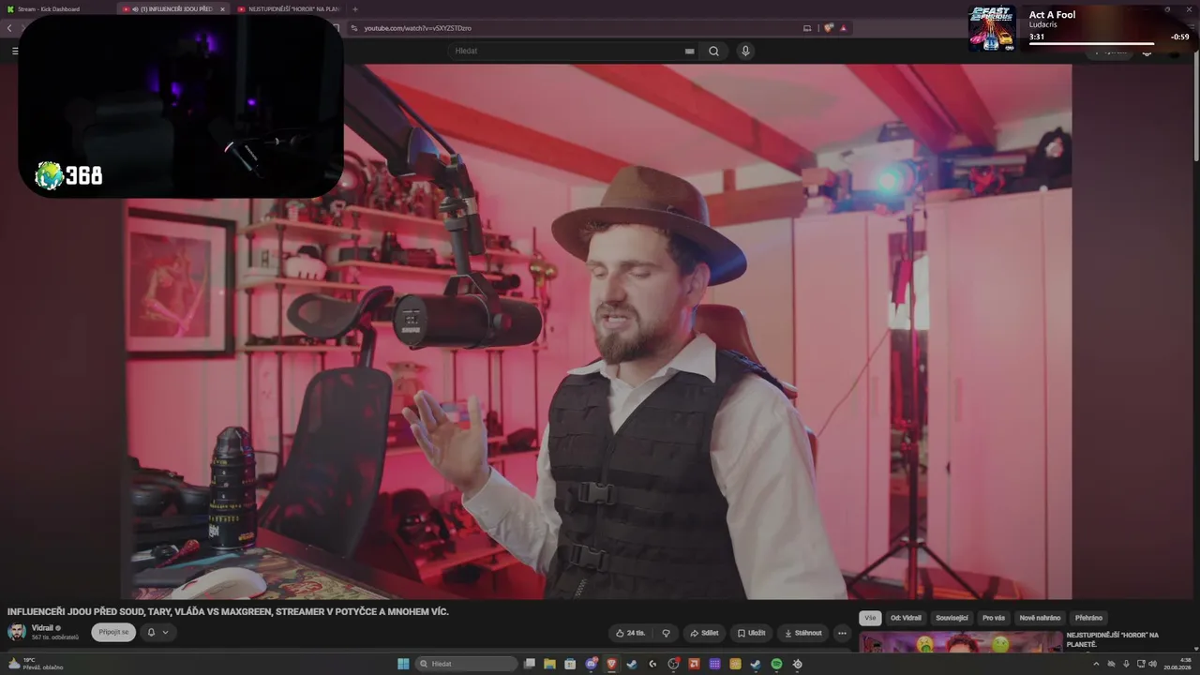Click the Fast & Furious album art
The height and width of the screenshot is (675, 1200).
(x=992, y=28)
